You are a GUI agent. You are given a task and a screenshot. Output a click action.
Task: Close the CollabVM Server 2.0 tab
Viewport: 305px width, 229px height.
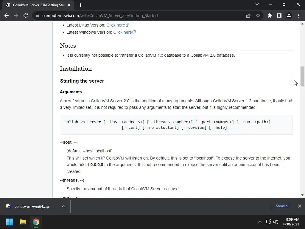coord(69,5)
